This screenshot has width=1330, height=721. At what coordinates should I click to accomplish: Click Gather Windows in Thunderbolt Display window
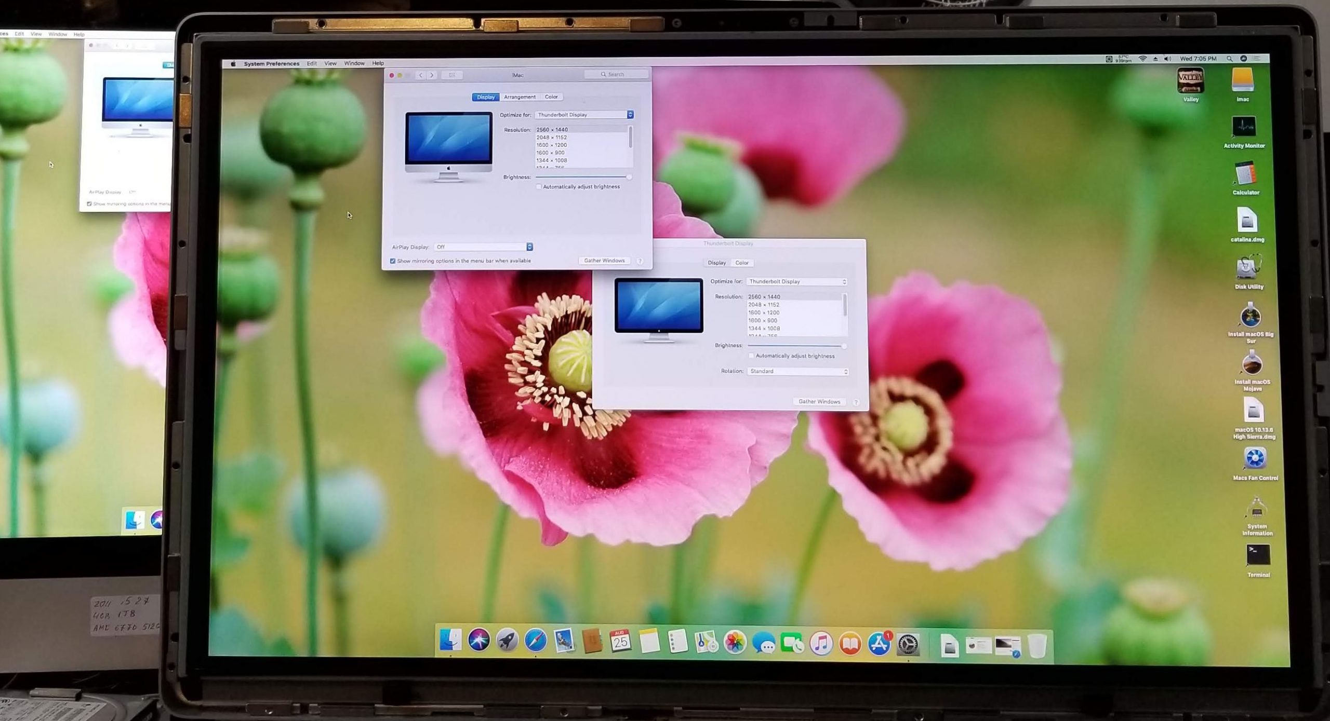[819, 402]
